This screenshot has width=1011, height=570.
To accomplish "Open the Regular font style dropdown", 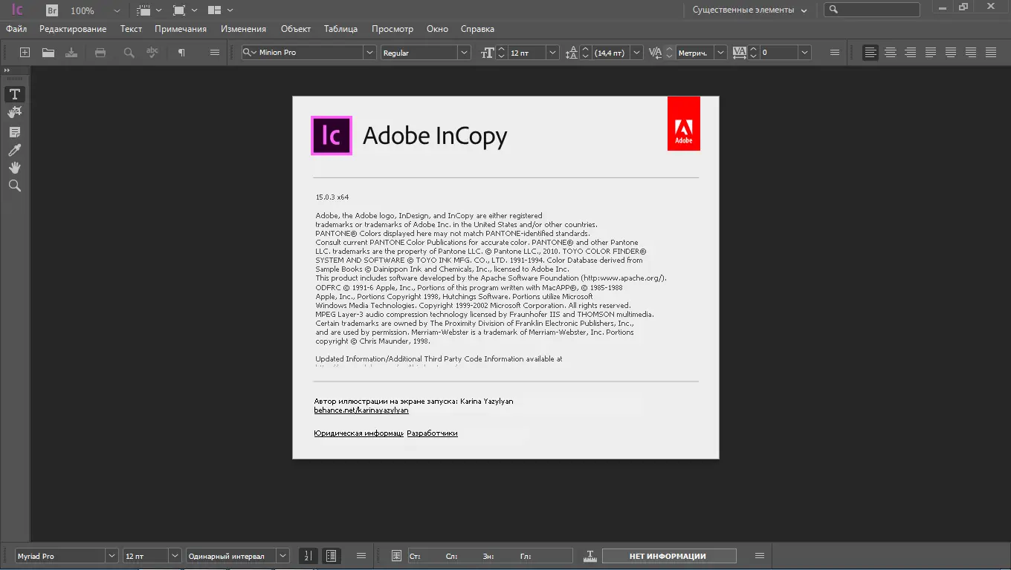I will [x=464, y=53].
